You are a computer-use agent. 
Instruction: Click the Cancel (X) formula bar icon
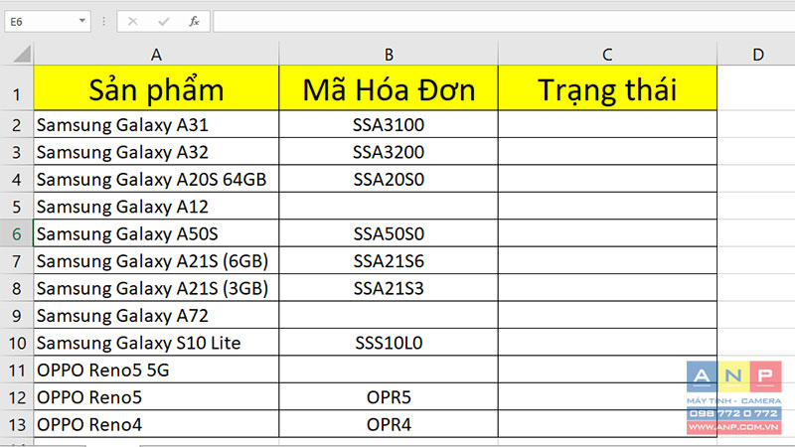(133, 21)
